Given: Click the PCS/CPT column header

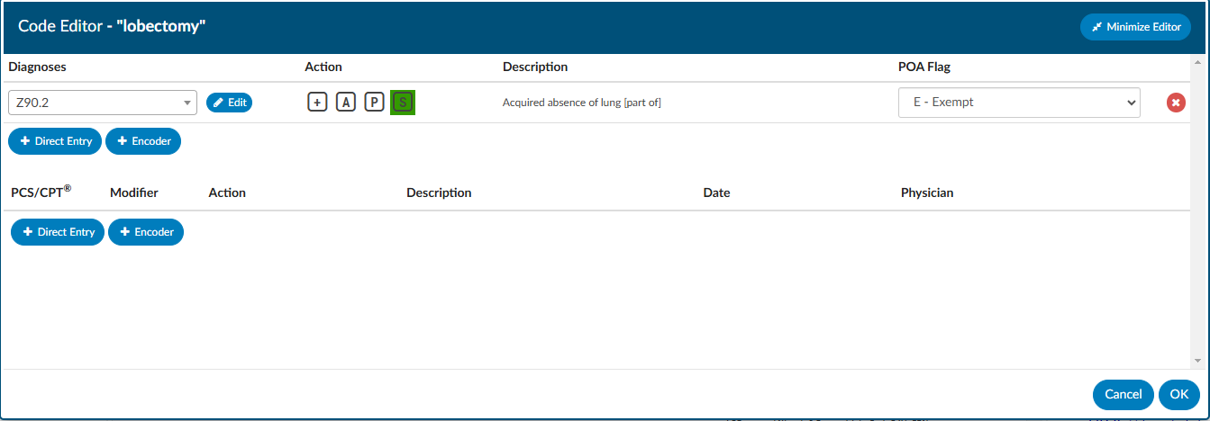Looking at the screenshot, I should click(41, 192).
